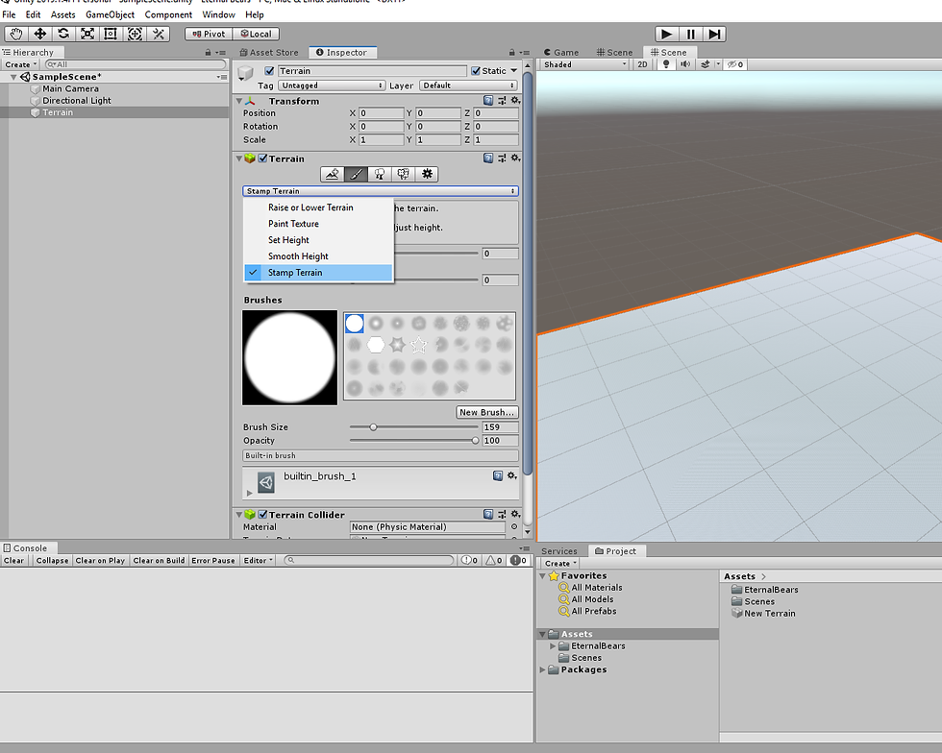The image size is (942, 753).
Task: Toggle scene lighting bulb icon
Action: (666, 64)
